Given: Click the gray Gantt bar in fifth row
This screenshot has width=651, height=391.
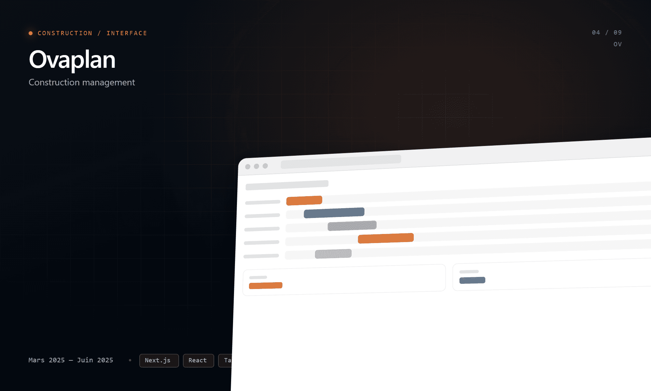Looking at the screenshot, I should pyautogui.click(x=333, y=254).
